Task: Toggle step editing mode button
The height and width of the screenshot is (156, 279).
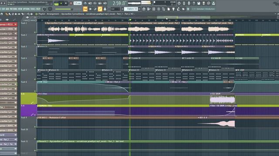Action: point(95,9)
